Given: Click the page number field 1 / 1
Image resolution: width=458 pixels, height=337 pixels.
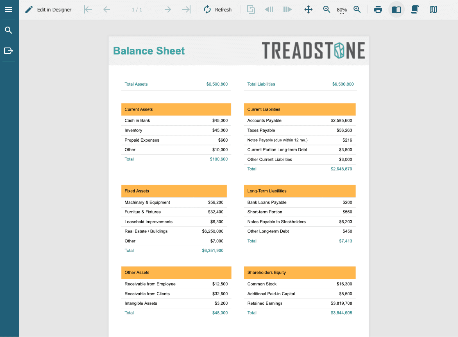Looking at the screenshot, I should click(x=137, y=10).
